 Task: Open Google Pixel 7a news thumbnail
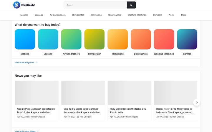[x=37, y=93]
